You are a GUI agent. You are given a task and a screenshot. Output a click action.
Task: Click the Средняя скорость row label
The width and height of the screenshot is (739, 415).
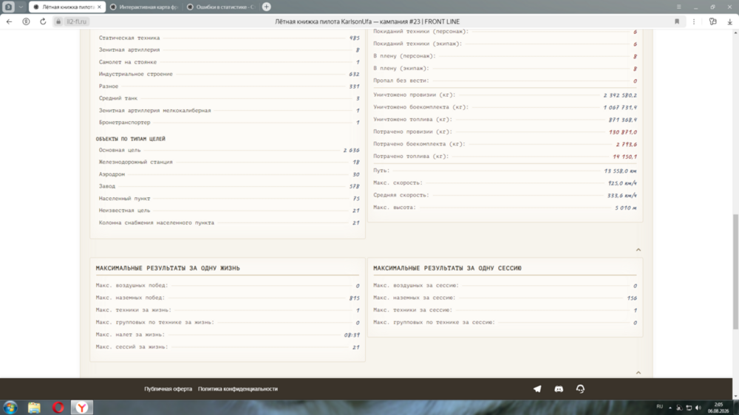(401, 195)
